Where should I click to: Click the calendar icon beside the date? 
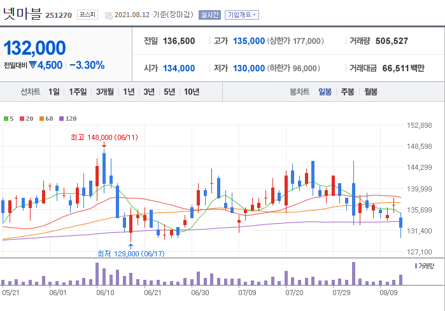(108, 15)
